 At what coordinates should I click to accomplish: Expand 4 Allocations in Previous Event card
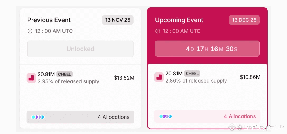[113, 117]
